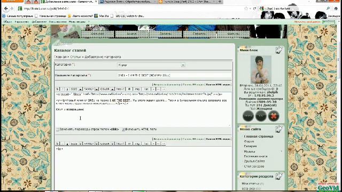The width and height of the screenshot is (342, 192).
Task: Open 'Гостевая книга' in the site menu
Action: point(255,156)
